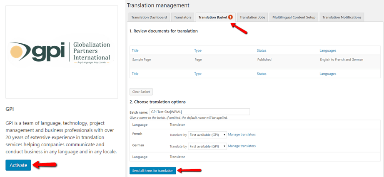The image size is (384, 177).
Task: Click the Translation Basket count badge
Action: click(230, 17)
